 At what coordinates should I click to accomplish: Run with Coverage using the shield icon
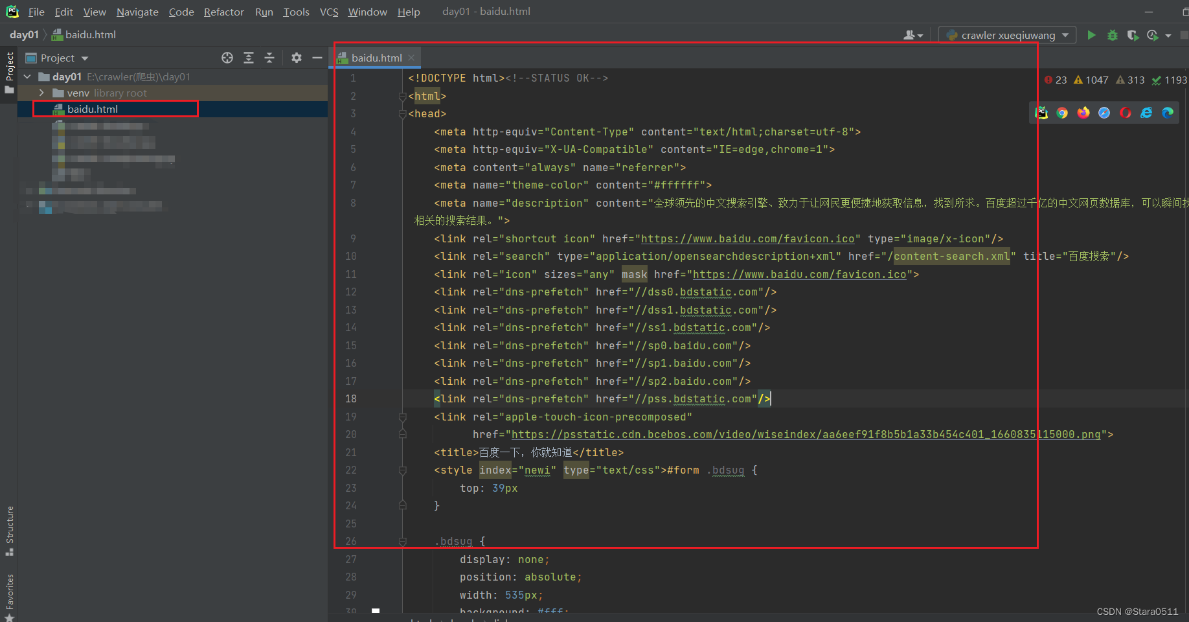(x=1133, y=35)
